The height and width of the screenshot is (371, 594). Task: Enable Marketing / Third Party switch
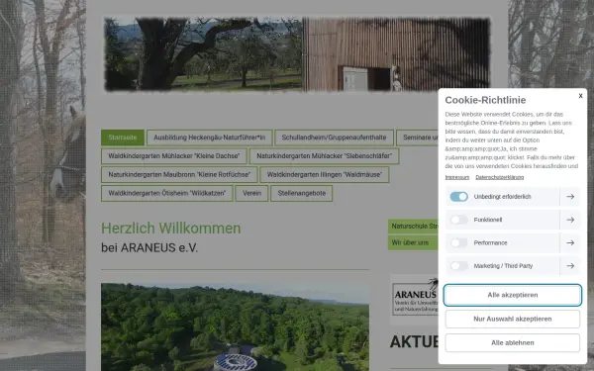(458, 266)
